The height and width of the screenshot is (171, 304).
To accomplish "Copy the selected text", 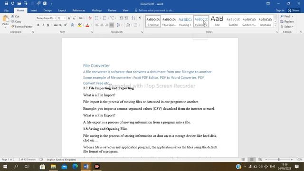I will (x=16, y=21).
